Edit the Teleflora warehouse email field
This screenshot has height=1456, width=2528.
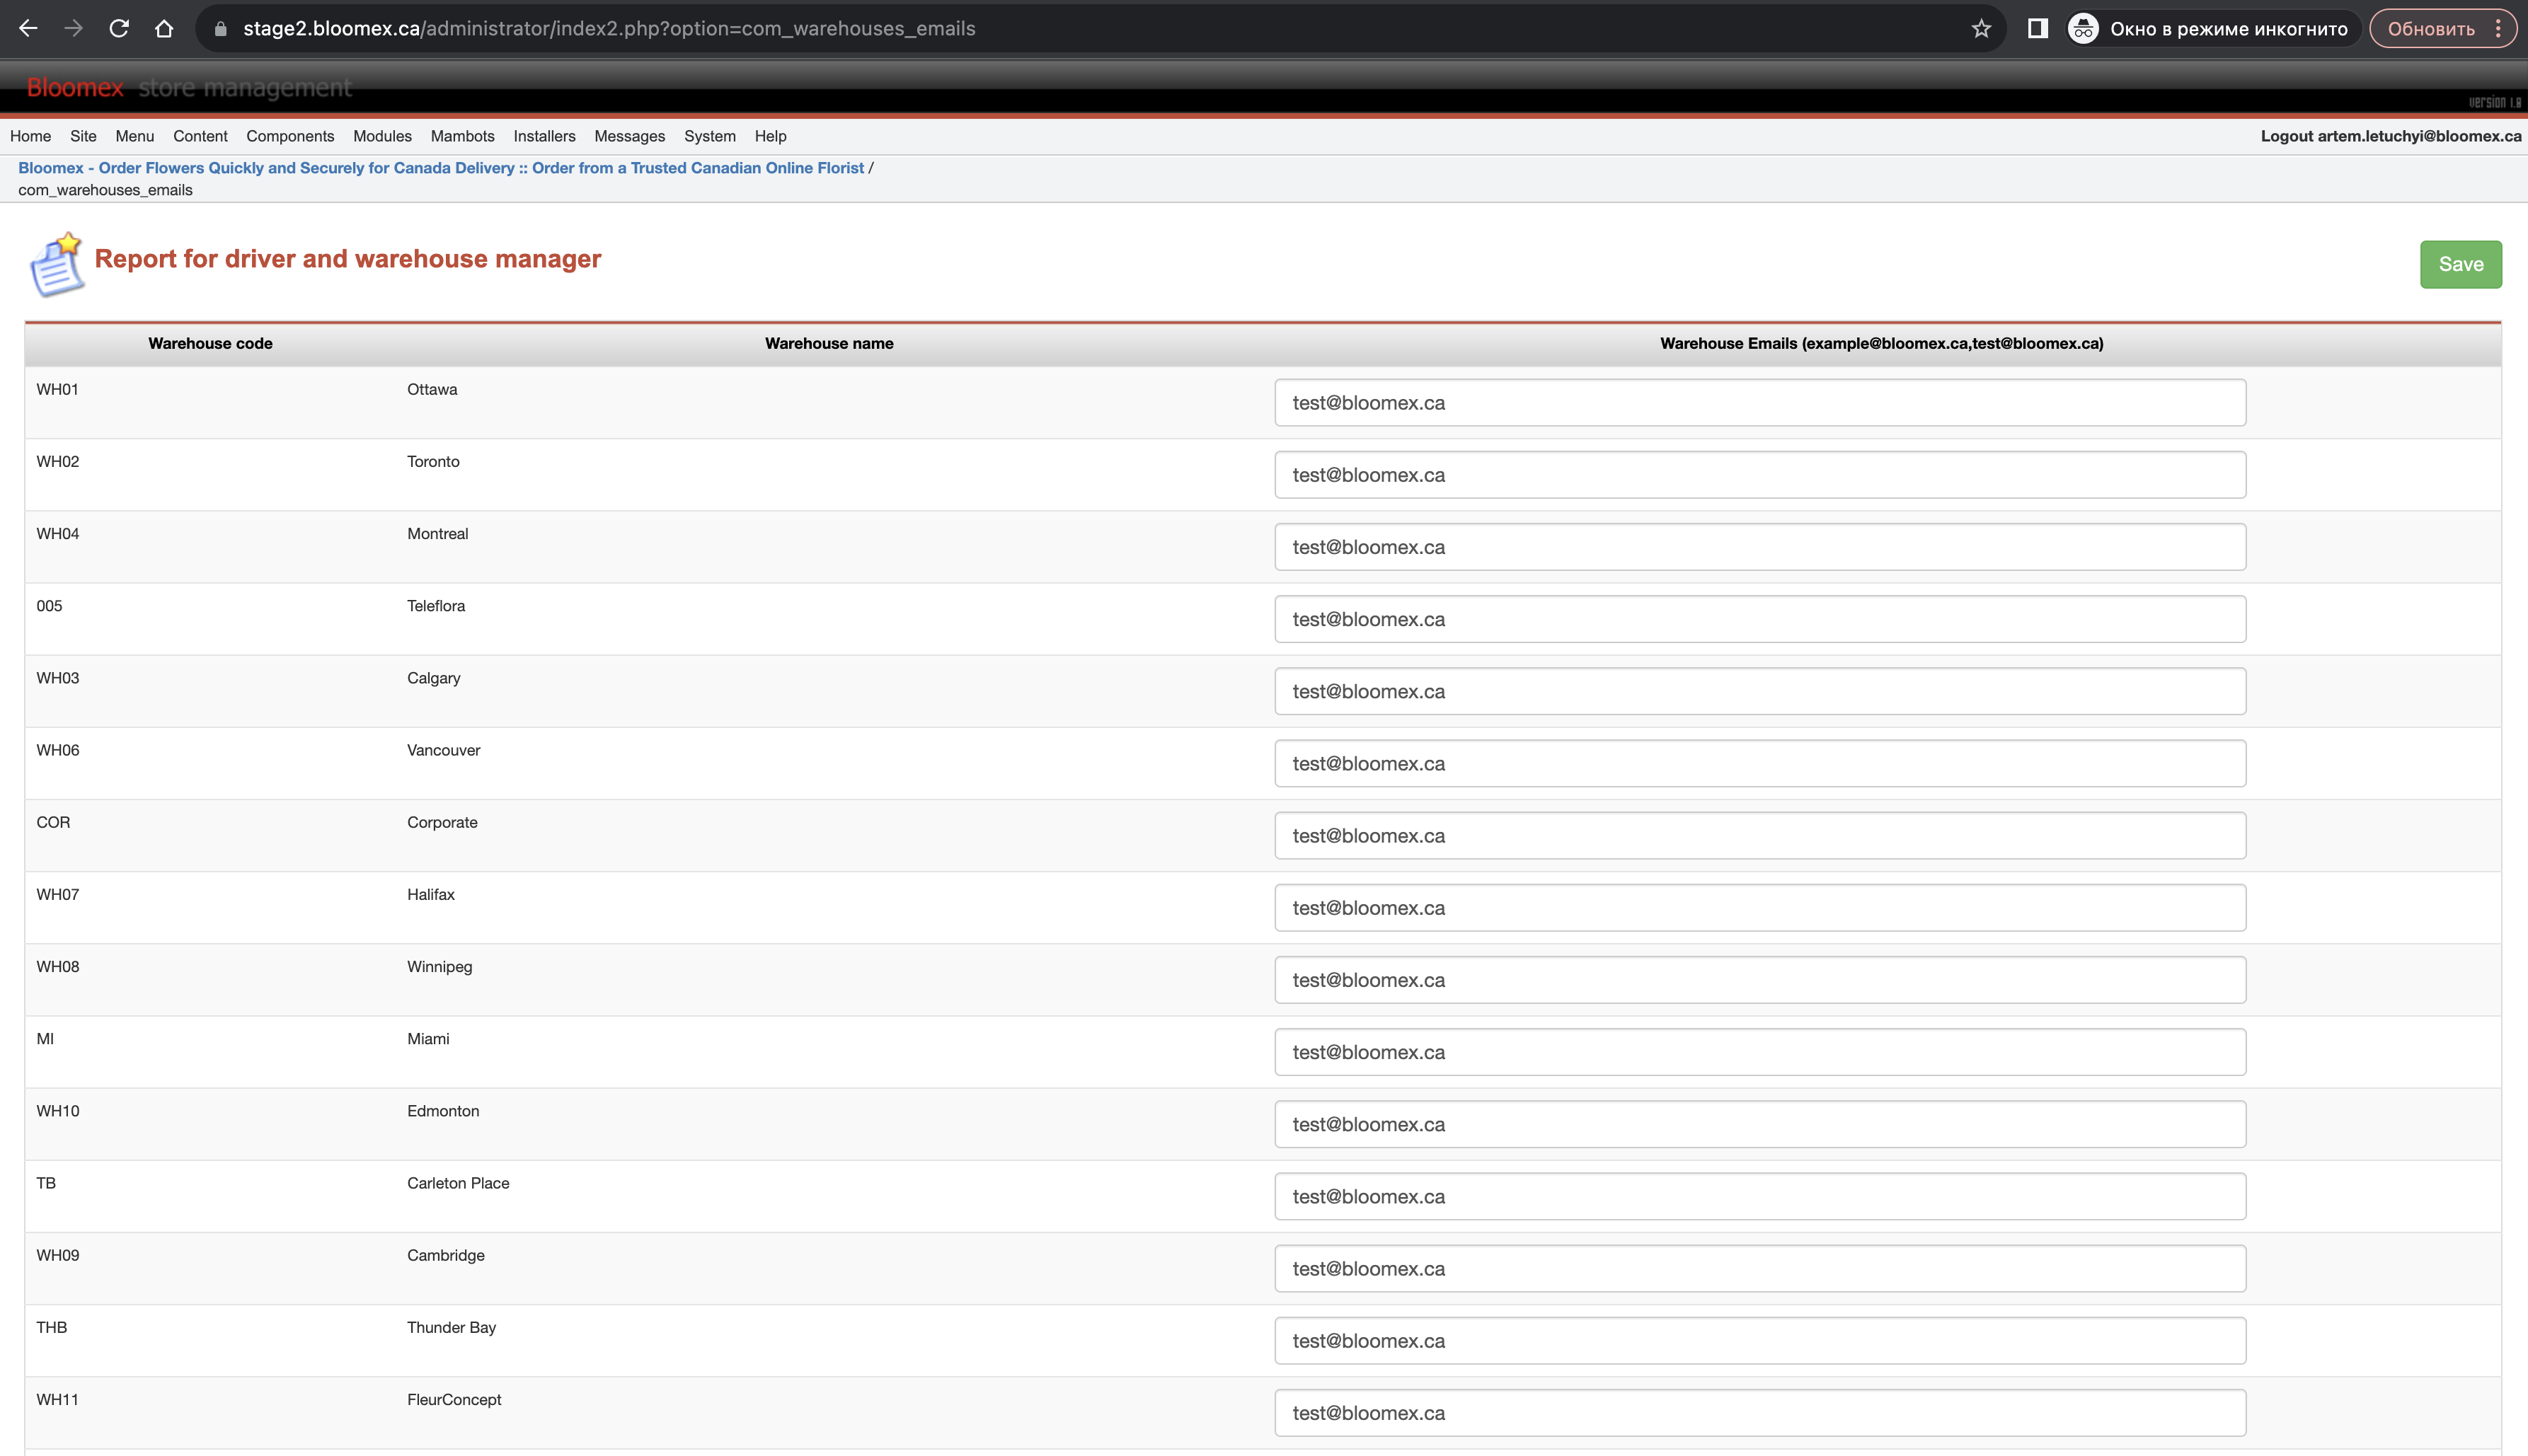pyautogui.click(x=1759, y=619)
